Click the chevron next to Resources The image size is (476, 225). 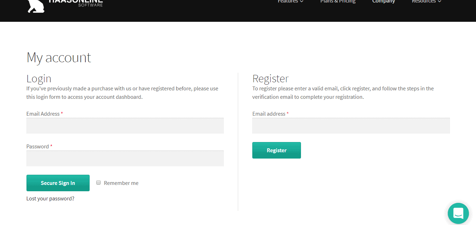coord(439,1)
